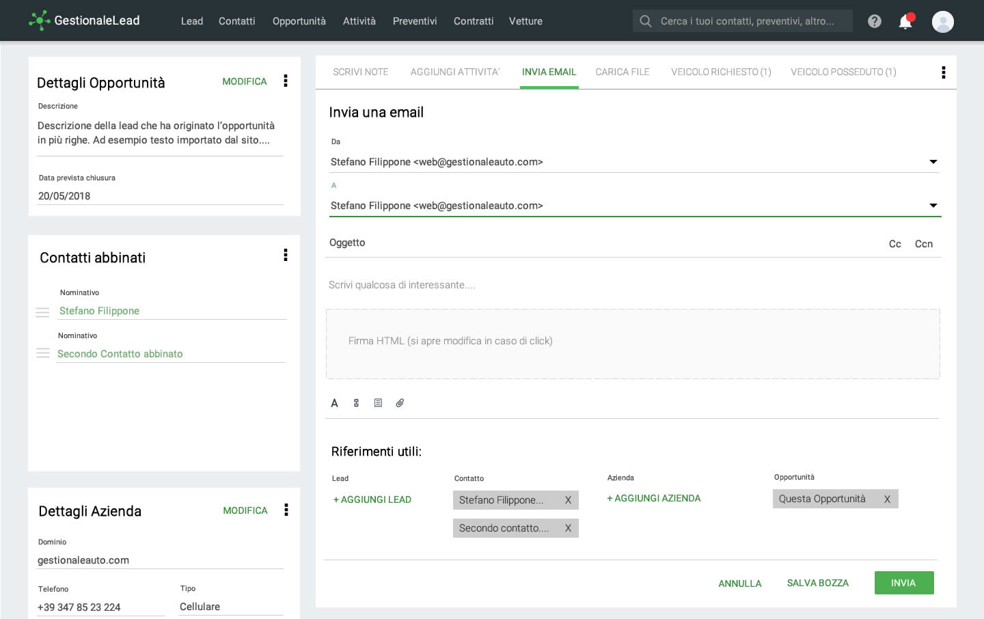This screenshot has height=619, width=984.
Task: Open the help question mark icon
Action: [x=874, y=21]
